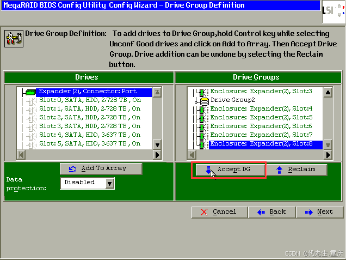This screenshot has width=346, height=260.
Task: Click the Data protection dropdown arrow
Action: click(110, 184)
